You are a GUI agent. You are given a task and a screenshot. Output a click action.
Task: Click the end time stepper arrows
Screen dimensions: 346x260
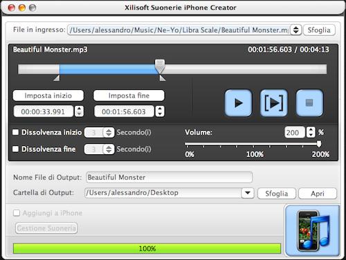160,111
